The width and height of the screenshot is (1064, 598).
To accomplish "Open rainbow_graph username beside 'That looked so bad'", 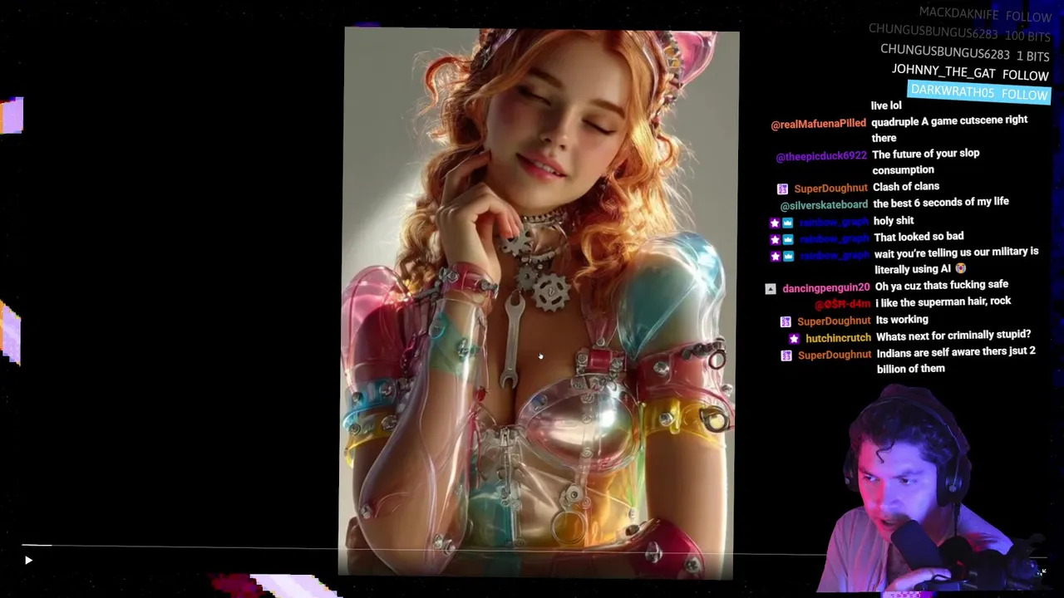I will (834, 239).
